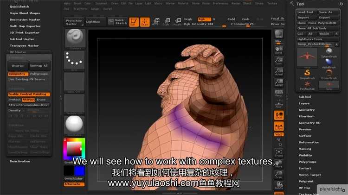The image size is (348, 195).
Task: Select the Edit mode button
Action: [134, 22]
